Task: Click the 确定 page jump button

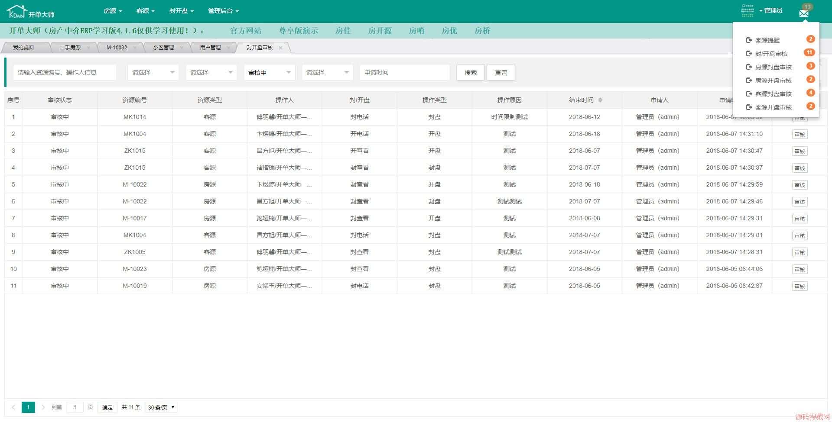Action: click(x=107, y=407)
